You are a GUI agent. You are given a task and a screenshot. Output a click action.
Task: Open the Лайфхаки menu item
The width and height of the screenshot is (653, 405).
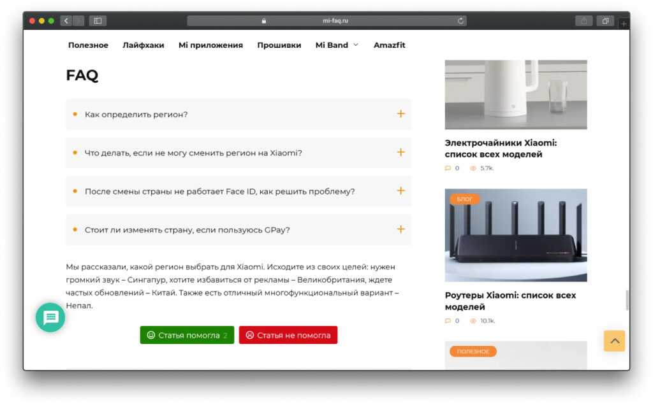point(143,45)
